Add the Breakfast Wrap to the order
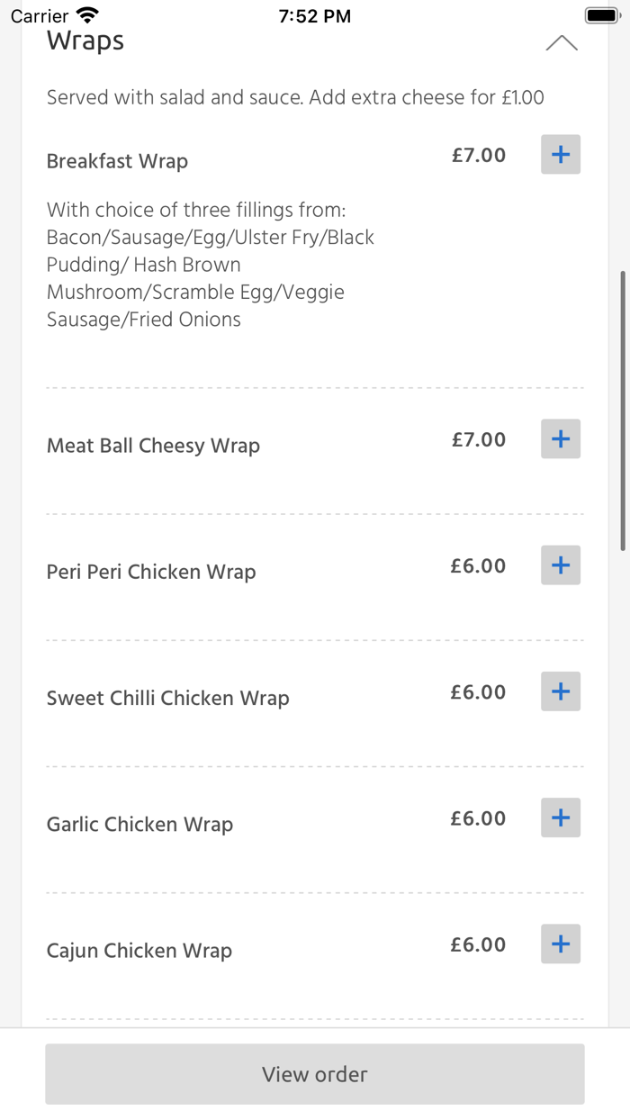The height and width of the screenshot is (1120, 630). click(560, 155)
